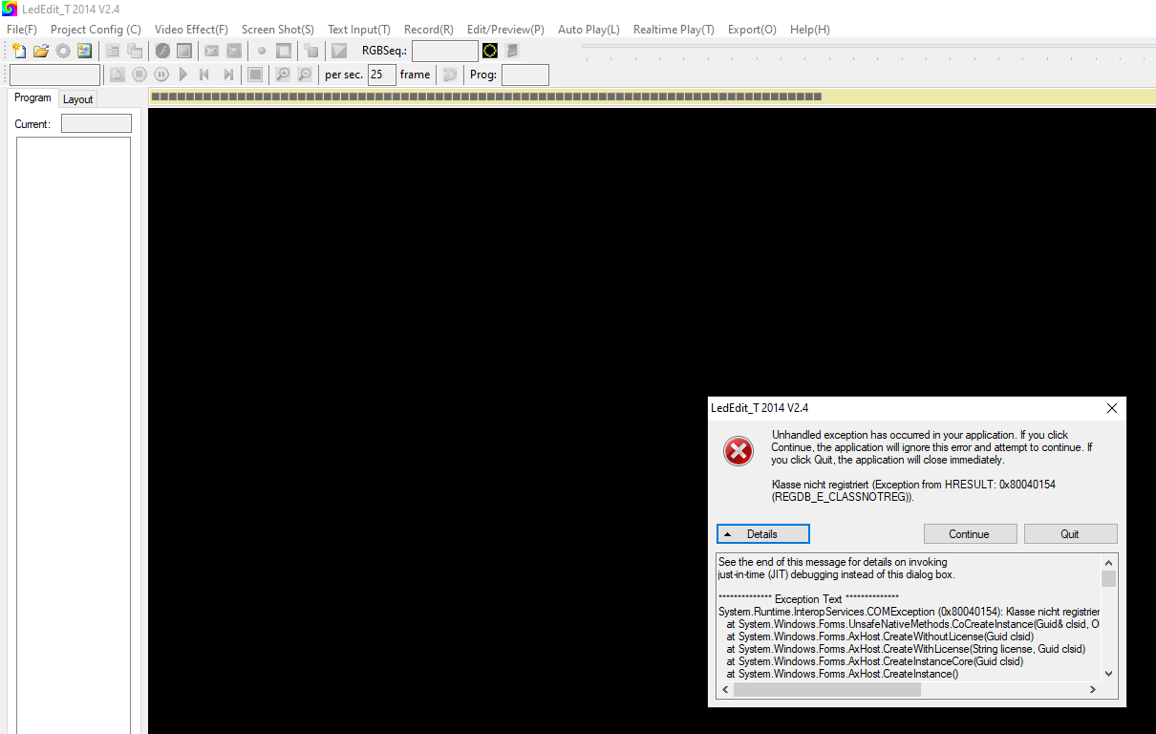This screenshot has width=1156, height=734.
Task: Collapse the Details section in error dialog
Action: pyautogui.click(x=763, y=534)
